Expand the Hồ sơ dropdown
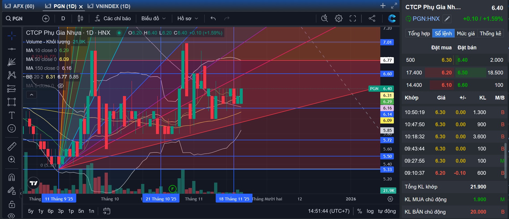The height and width of the screenshot is (219, 509). 188,19
